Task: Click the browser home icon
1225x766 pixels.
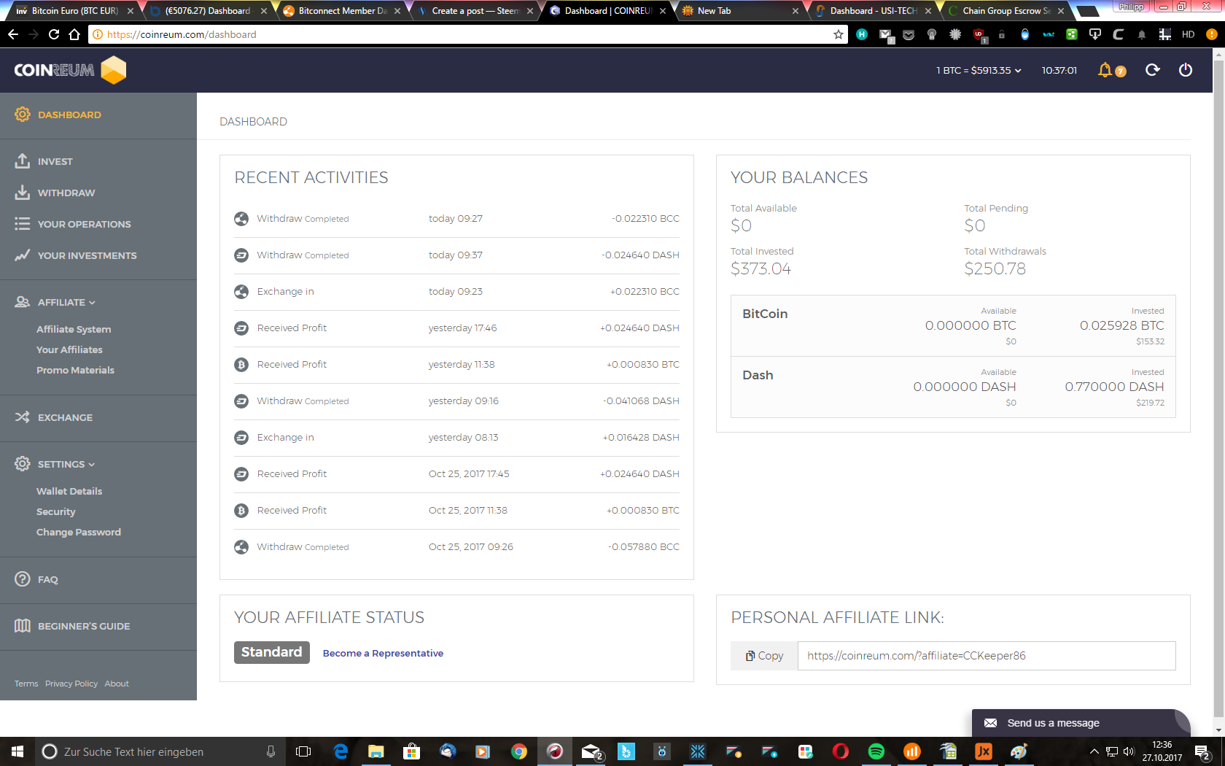Action: 74,34
